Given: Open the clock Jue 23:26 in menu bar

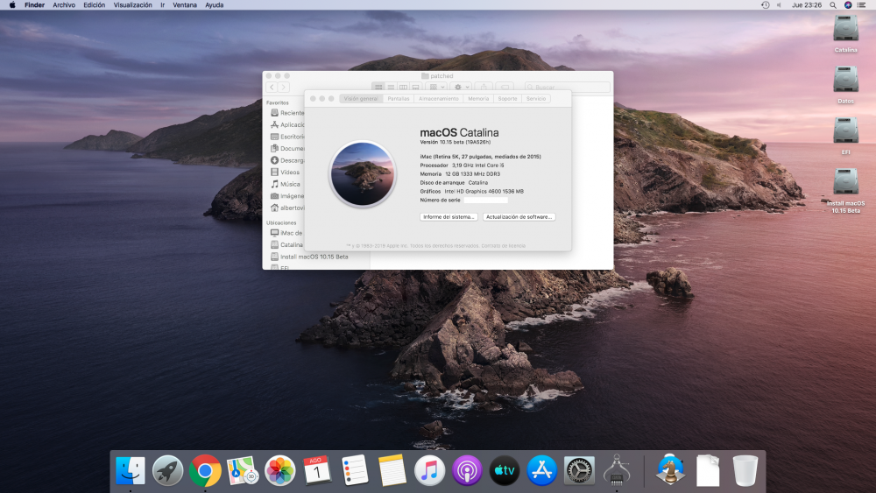Looking at the screenshot, I should pyautogui.click(x=806, y=5).
